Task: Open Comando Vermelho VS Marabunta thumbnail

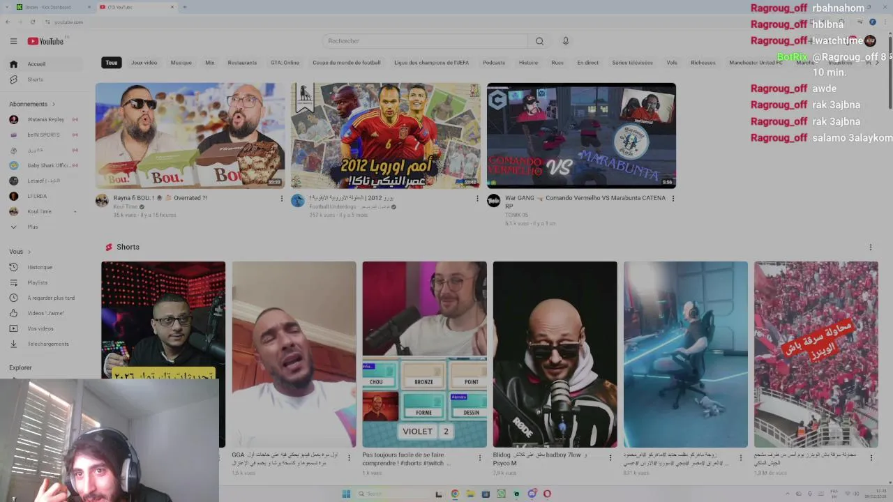Action: click(x=581, y=136)
